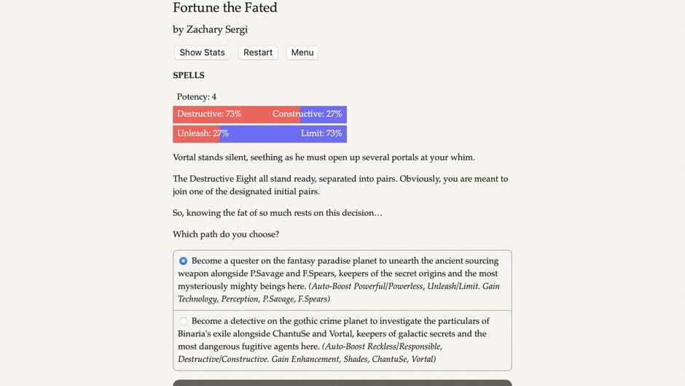
Task: Click the paragraph about the Destructive Eight
Action: pos(340,185)
